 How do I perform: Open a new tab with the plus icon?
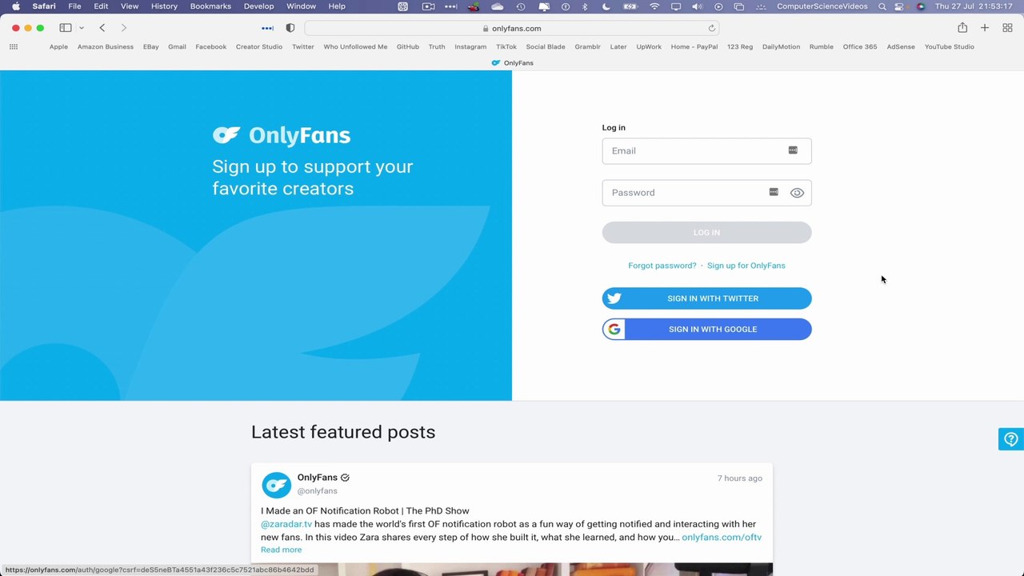[x=985, y=28]
